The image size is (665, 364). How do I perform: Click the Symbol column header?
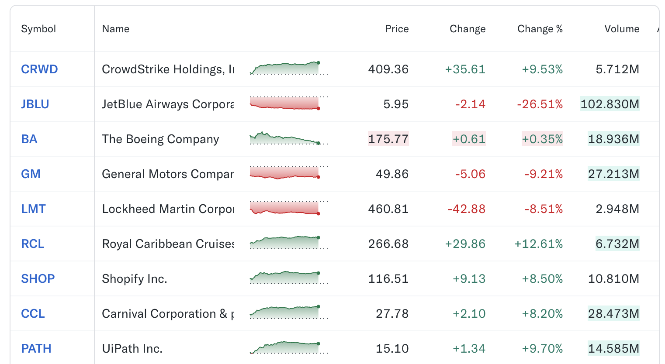[38, 29]
